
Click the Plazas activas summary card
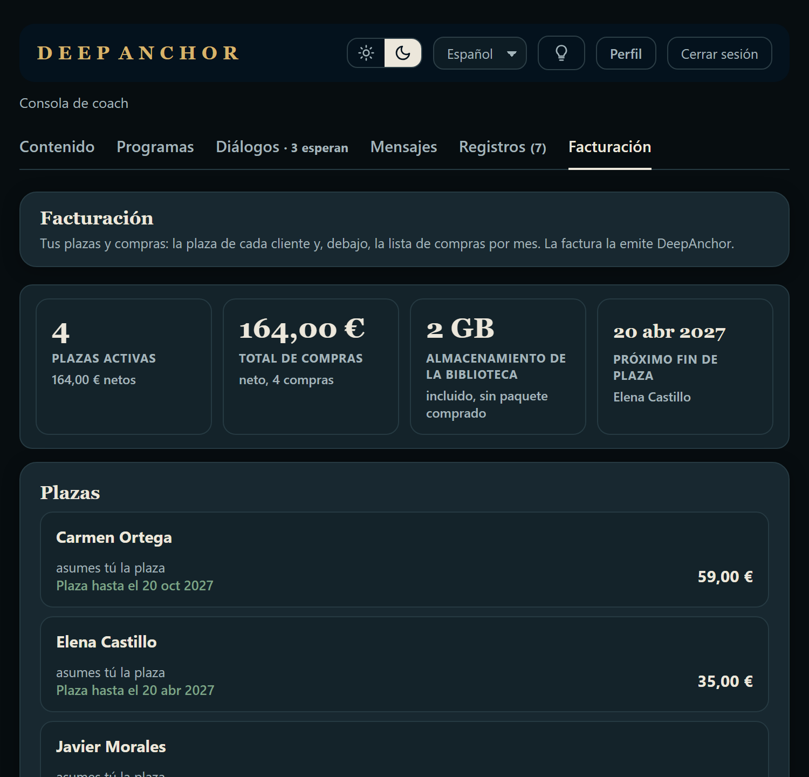pyautogui.click(x=124, y=366)
